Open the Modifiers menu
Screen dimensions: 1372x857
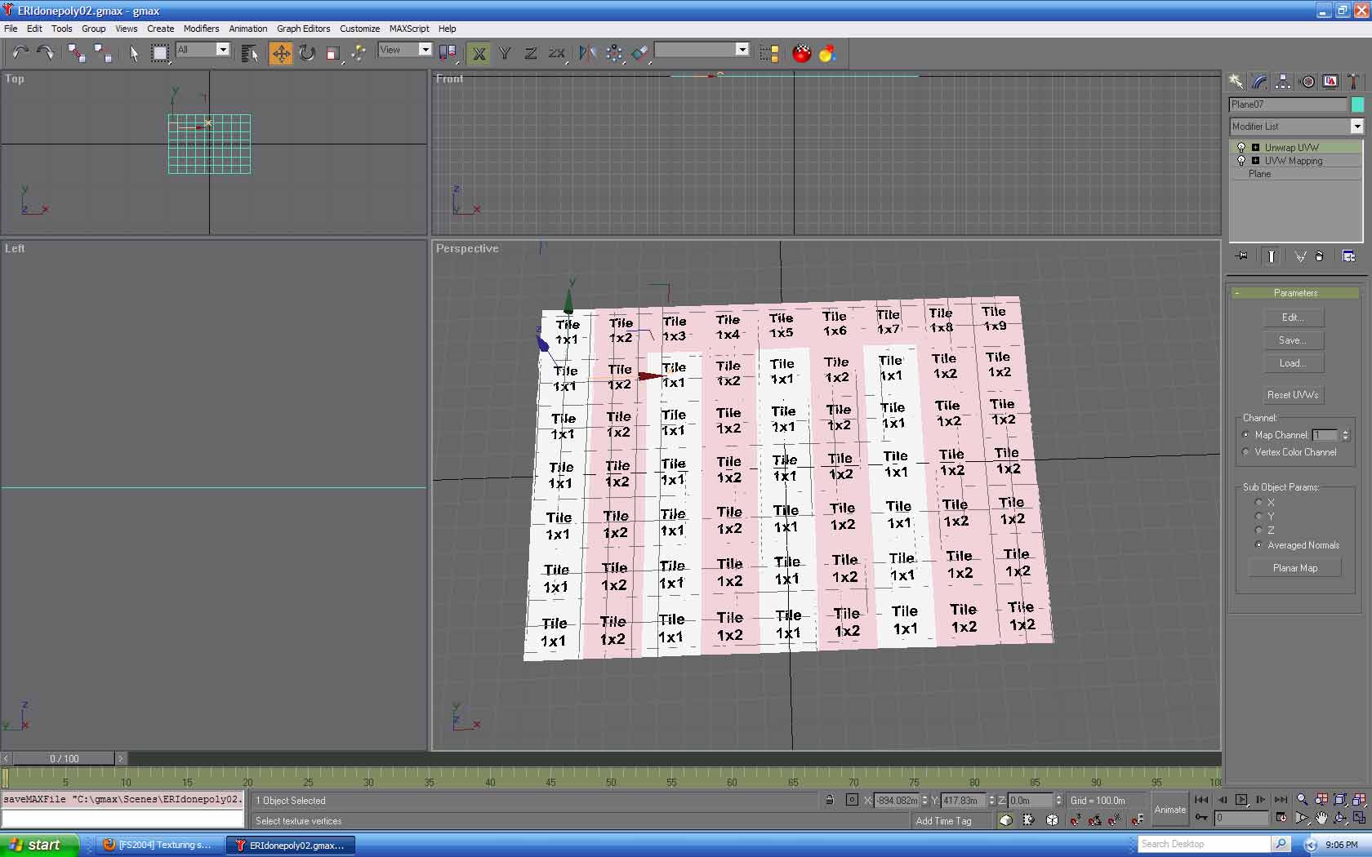(201, 29)
